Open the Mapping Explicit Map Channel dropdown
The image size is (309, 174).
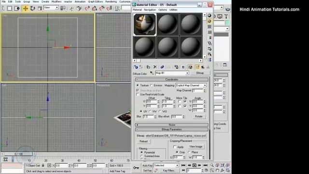(205, 86)
